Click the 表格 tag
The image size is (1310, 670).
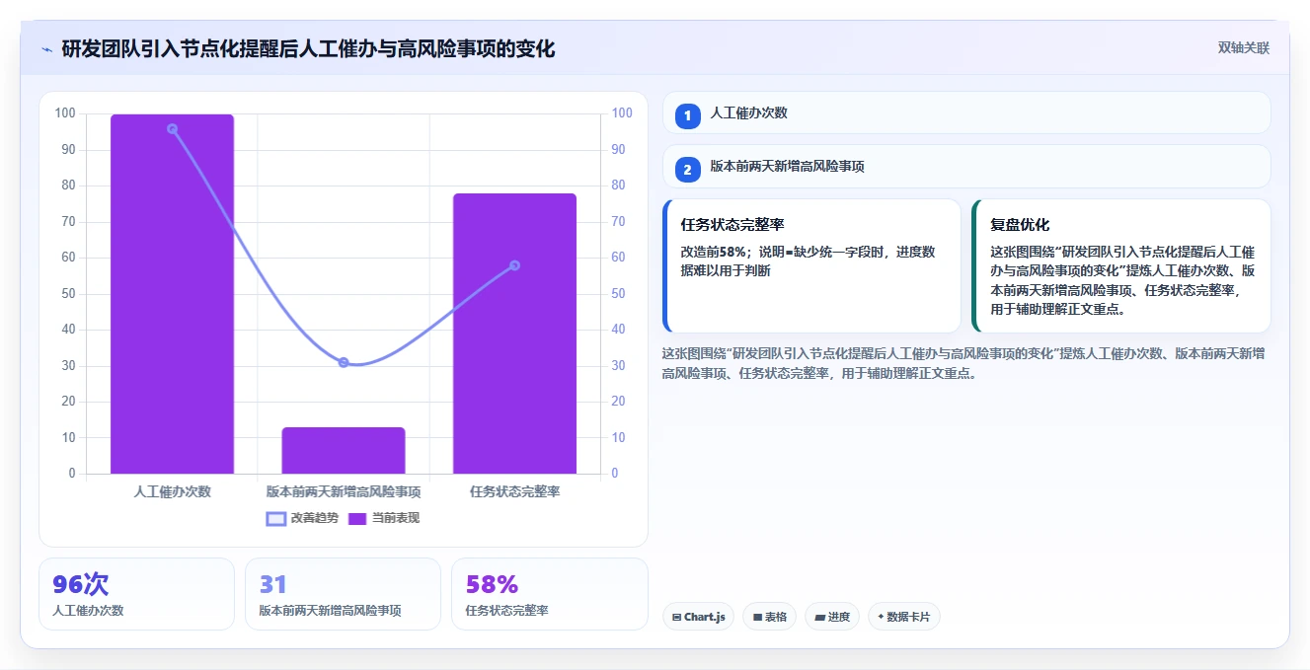[x=769, y=617]
